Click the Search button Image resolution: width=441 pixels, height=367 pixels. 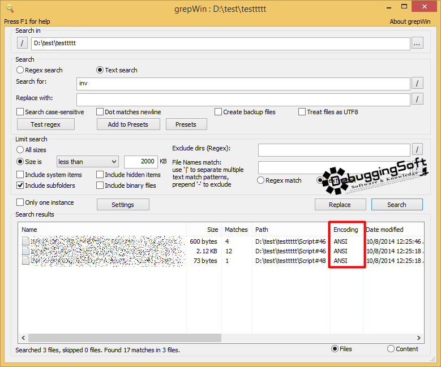click(x=397, y=205)
